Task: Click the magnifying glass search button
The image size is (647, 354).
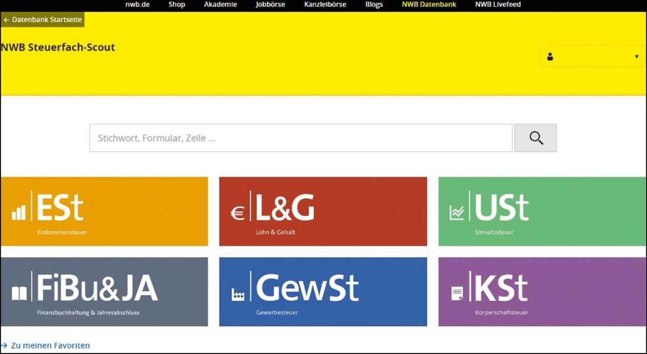Action: [535, 138]
